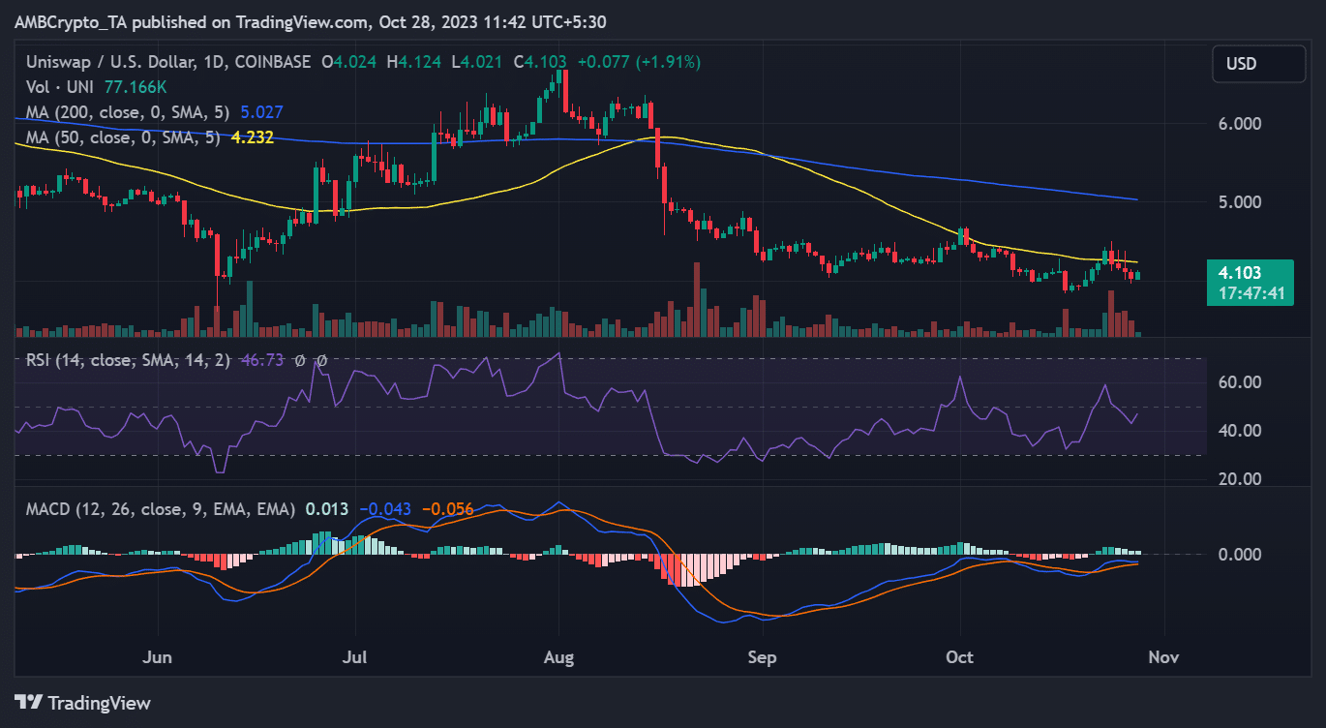Image resolution: width=1326 pixels, height=728 pixels.
Task: Click the MA 200 value 5.027
Action: pos(262,112)
